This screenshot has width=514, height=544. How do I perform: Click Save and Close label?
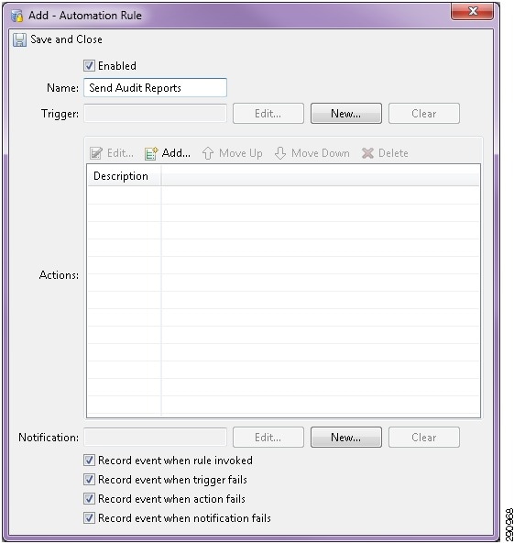point(66,39)
